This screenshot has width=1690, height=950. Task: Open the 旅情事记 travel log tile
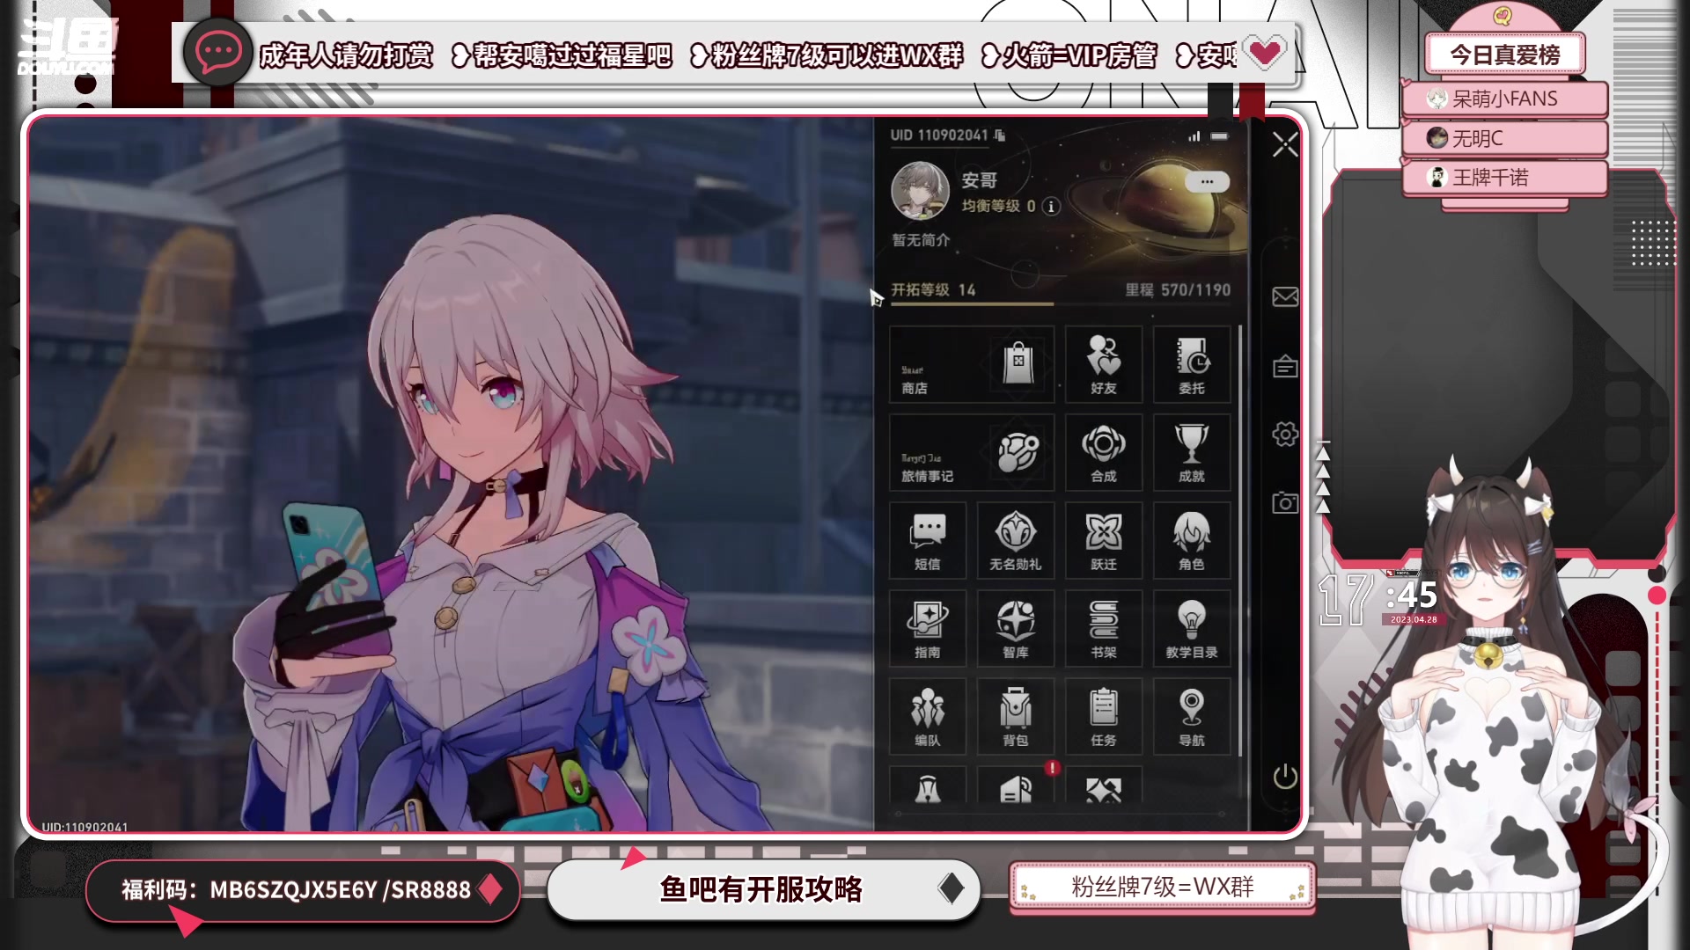[972, 453]
